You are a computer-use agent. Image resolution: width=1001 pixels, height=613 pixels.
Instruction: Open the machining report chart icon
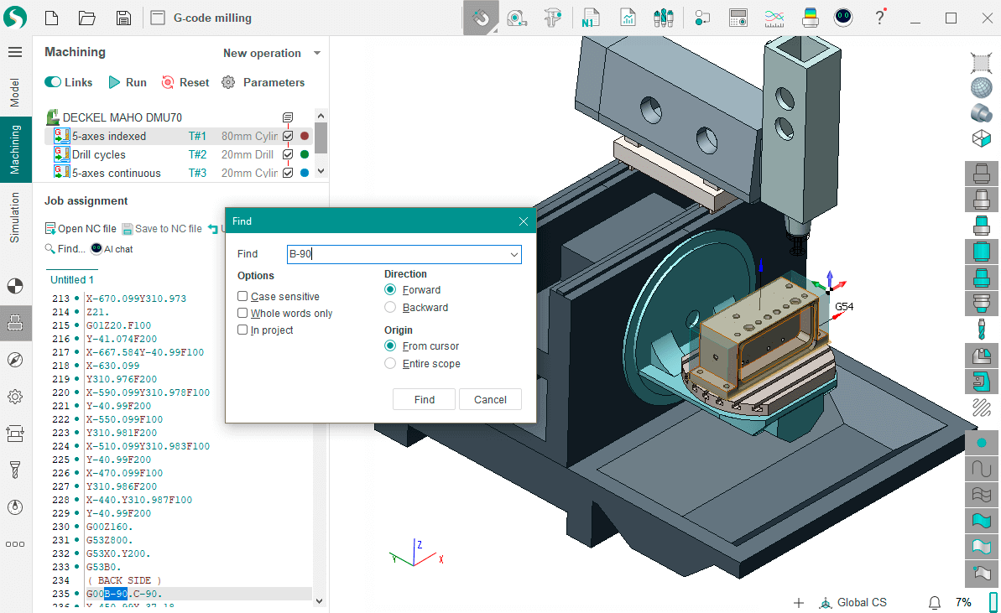[628, 17]
